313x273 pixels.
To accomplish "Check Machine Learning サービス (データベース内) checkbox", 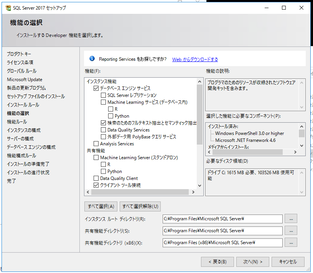I will 103,102.
